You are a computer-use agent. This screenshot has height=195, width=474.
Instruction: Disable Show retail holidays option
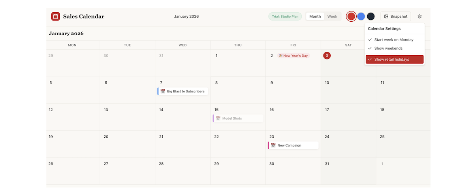click(394, 60)
